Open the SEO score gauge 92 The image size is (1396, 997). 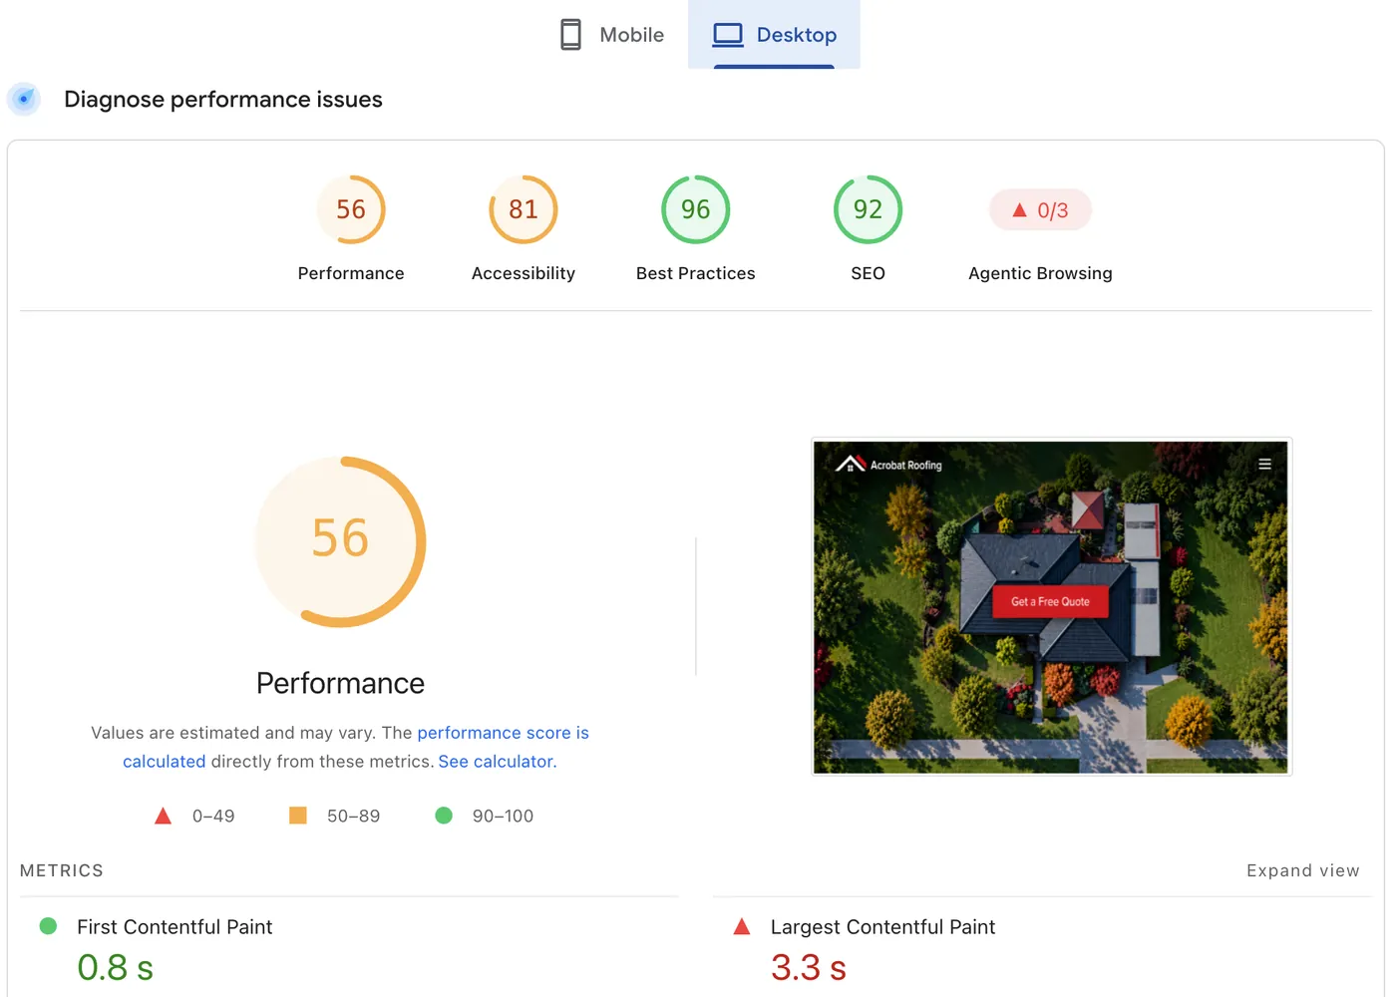point(868,209)
